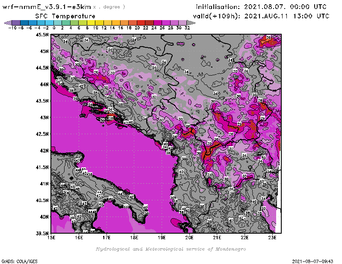This screenshot has height=264, width=342.
Task: Click the latitude label 43.5N
Action: pos(42,101)
